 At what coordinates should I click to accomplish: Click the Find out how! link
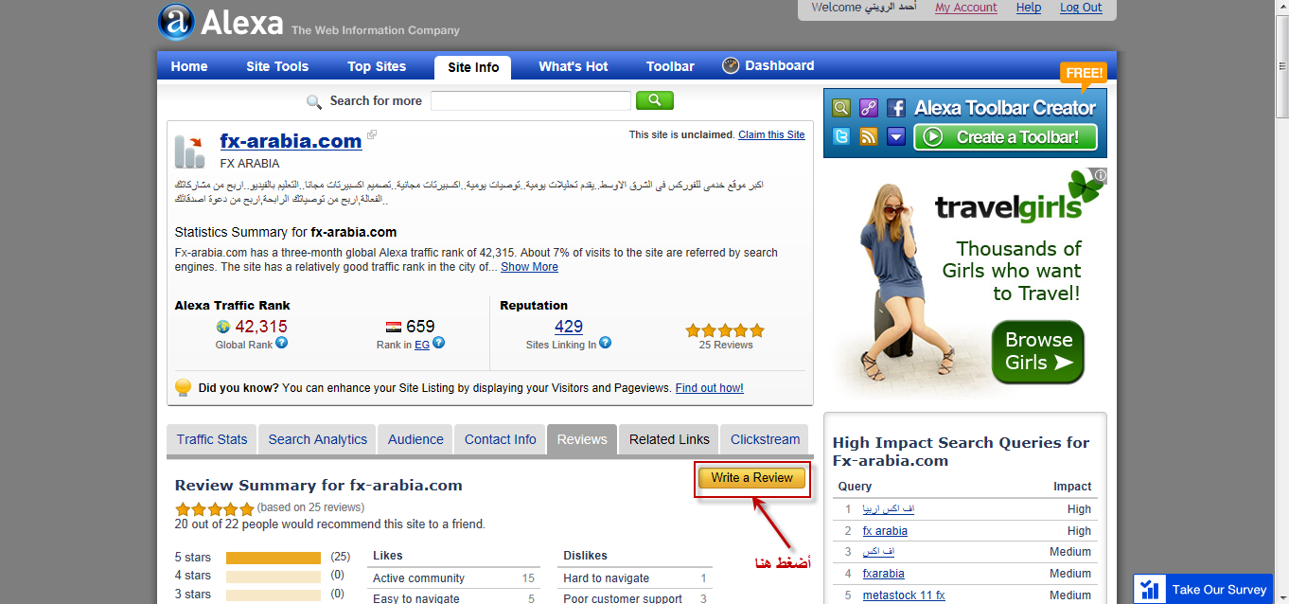pyautogui.click(x=710, y=388)
